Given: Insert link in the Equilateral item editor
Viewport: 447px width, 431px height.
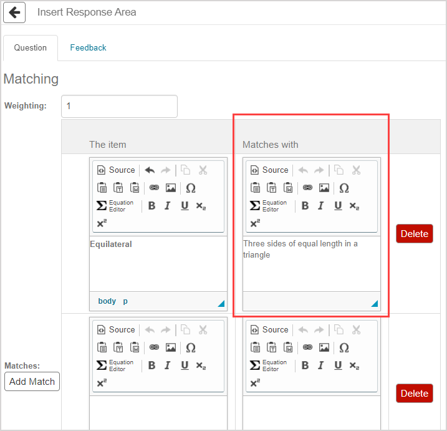Looking at the screenshot, I should [x=154, y=188].
